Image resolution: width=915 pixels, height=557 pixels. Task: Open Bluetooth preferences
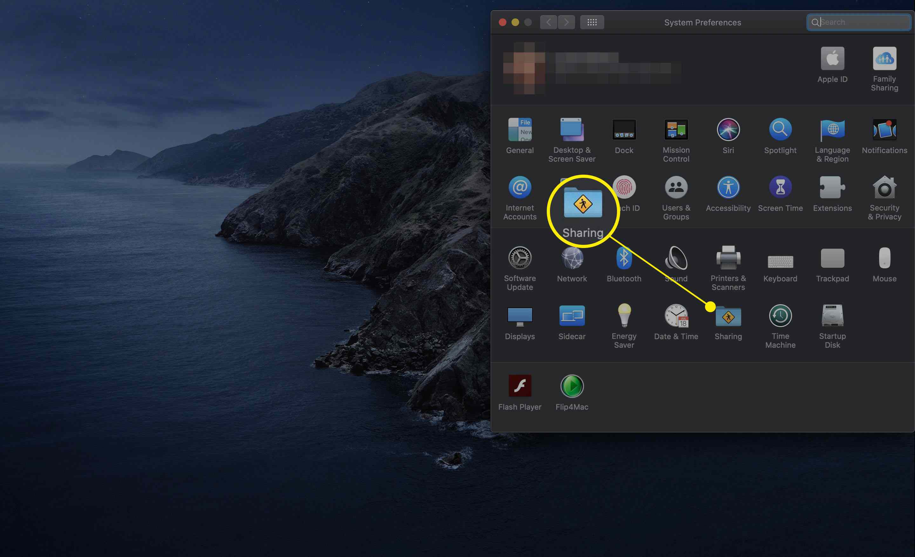click(624, 258)
